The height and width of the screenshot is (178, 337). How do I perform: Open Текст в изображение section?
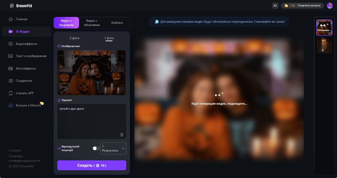[x=31, y=56]
